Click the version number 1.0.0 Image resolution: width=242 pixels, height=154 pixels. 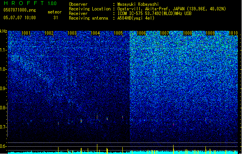tap(52, 3)
